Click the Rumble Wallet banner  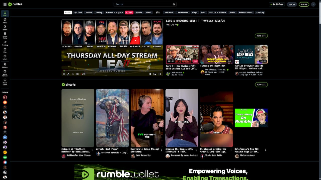tap(165, 172)
